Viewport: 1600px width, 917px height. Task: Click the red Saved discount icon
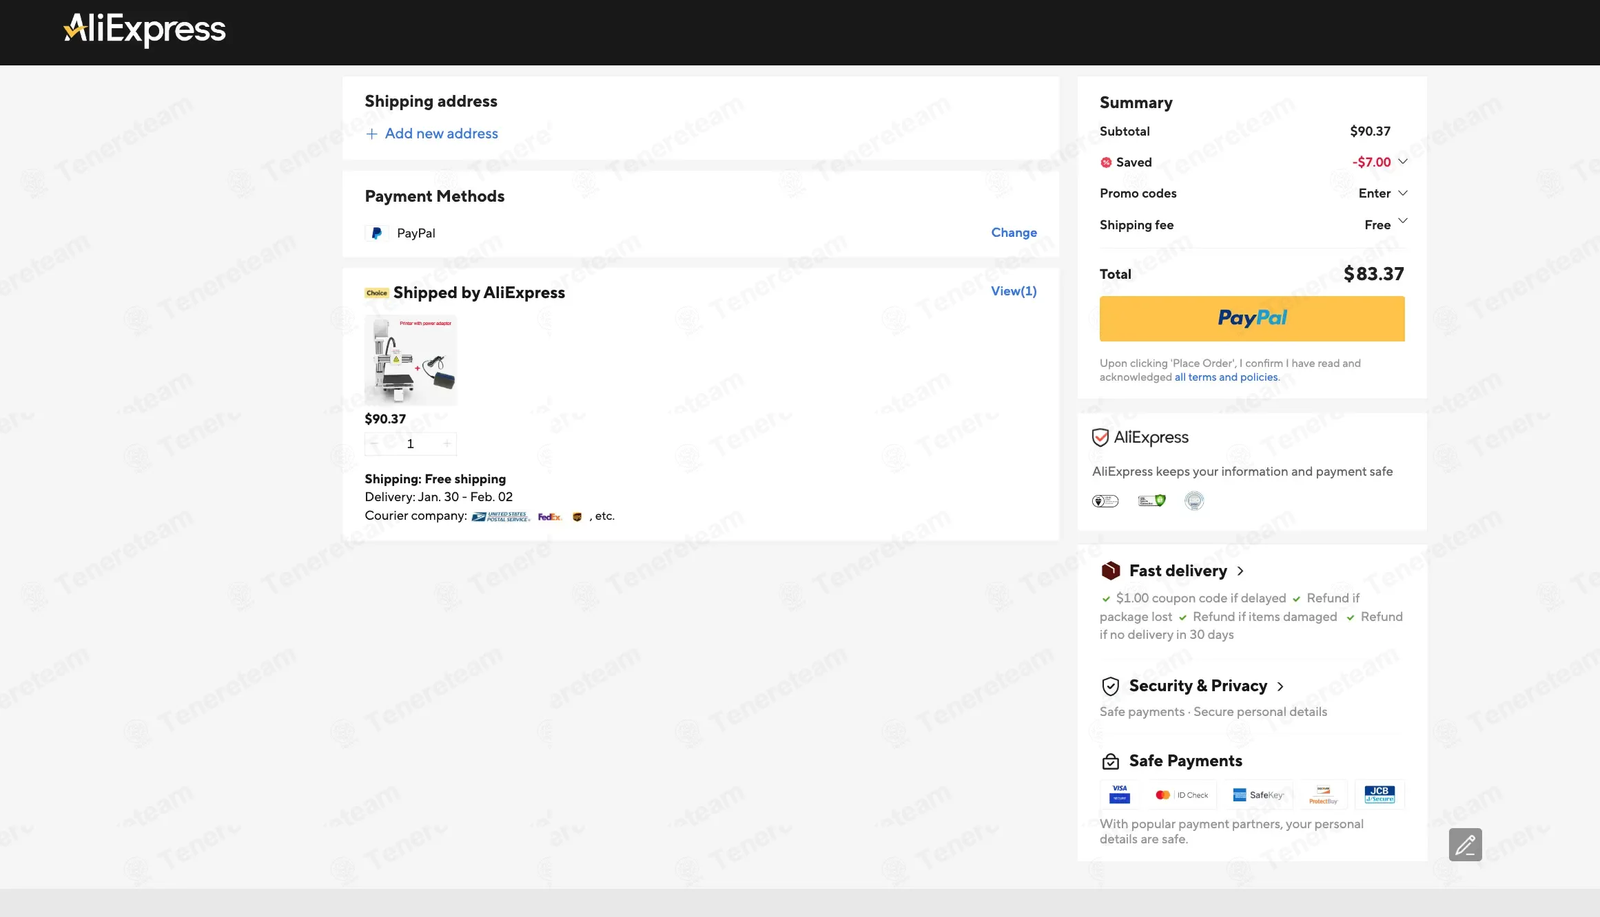1106,162
